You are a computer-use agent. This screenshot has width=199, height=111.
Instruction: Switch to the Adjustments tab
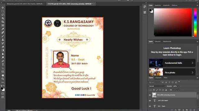[x=167, y=41]
